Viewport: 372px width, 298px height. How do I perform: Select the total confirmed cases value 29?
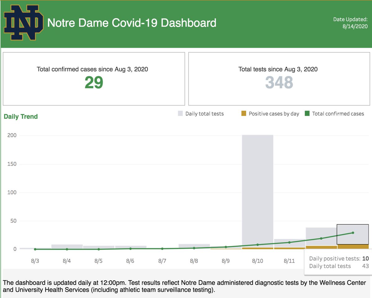point(94,82)
